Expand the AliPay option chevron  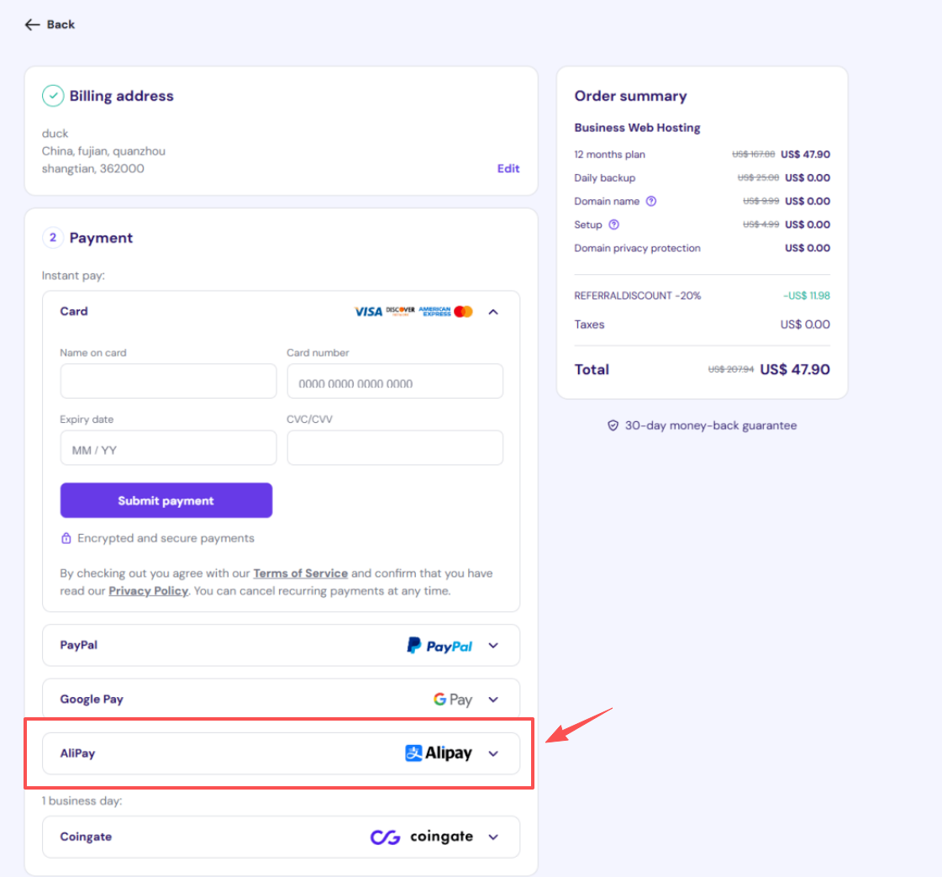pyautogui.click(x=493, y=753)
